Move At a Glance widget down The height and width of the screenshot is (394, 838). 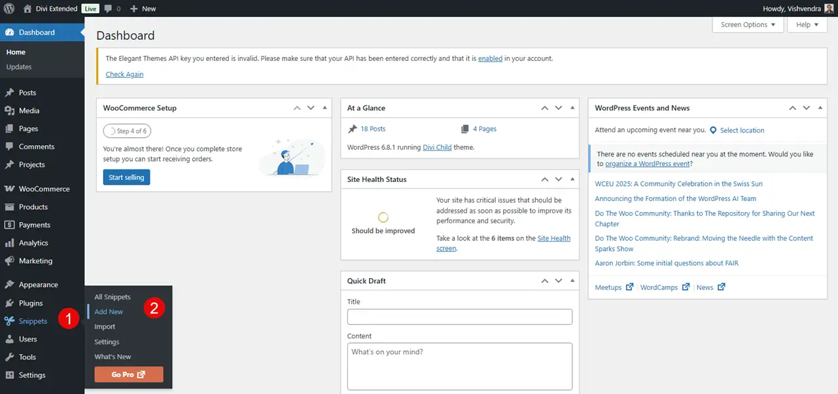coord(559,108)
